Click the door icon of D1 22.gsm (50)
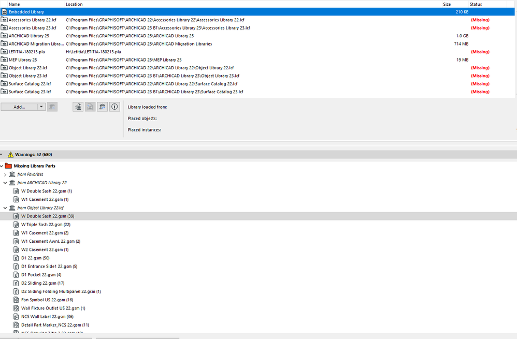 (16, 258)
